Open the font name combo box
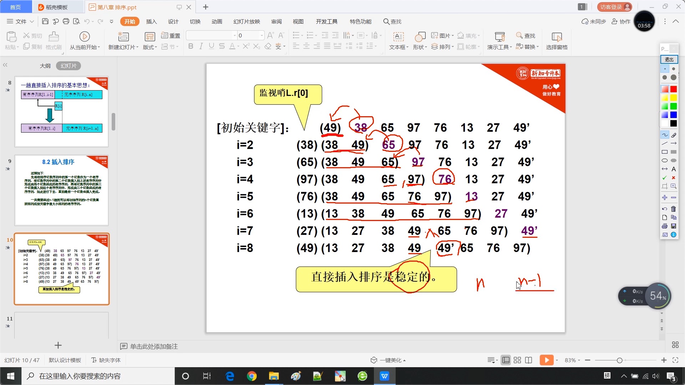Viewport: 685px width, 385px height. click(211, 35)
